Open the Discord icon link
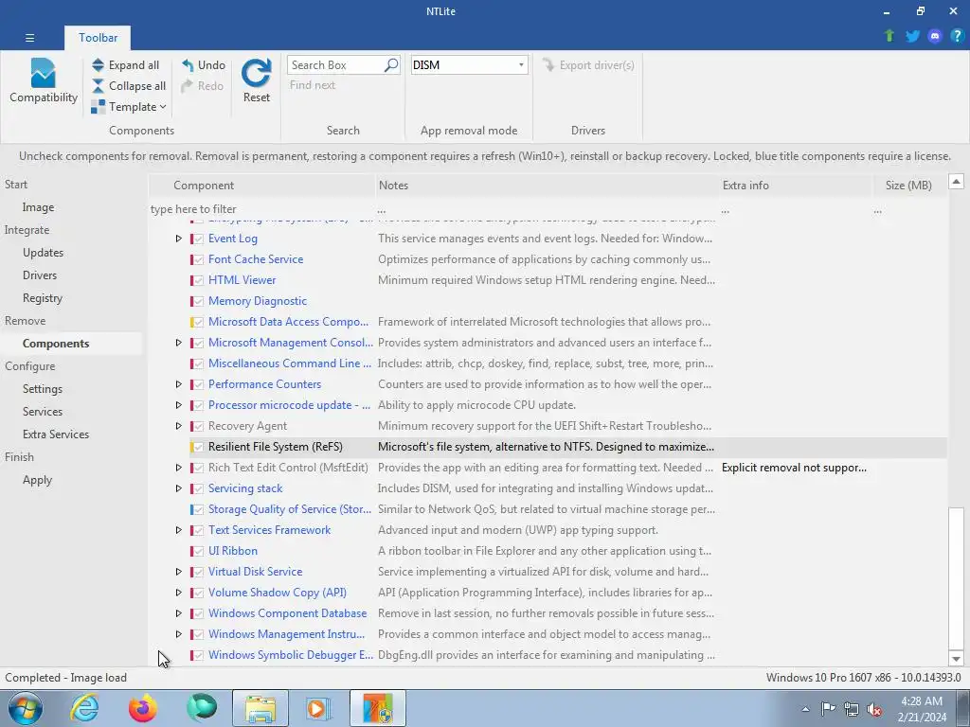This screenshot has height=727, width=970. click(935, 36)
